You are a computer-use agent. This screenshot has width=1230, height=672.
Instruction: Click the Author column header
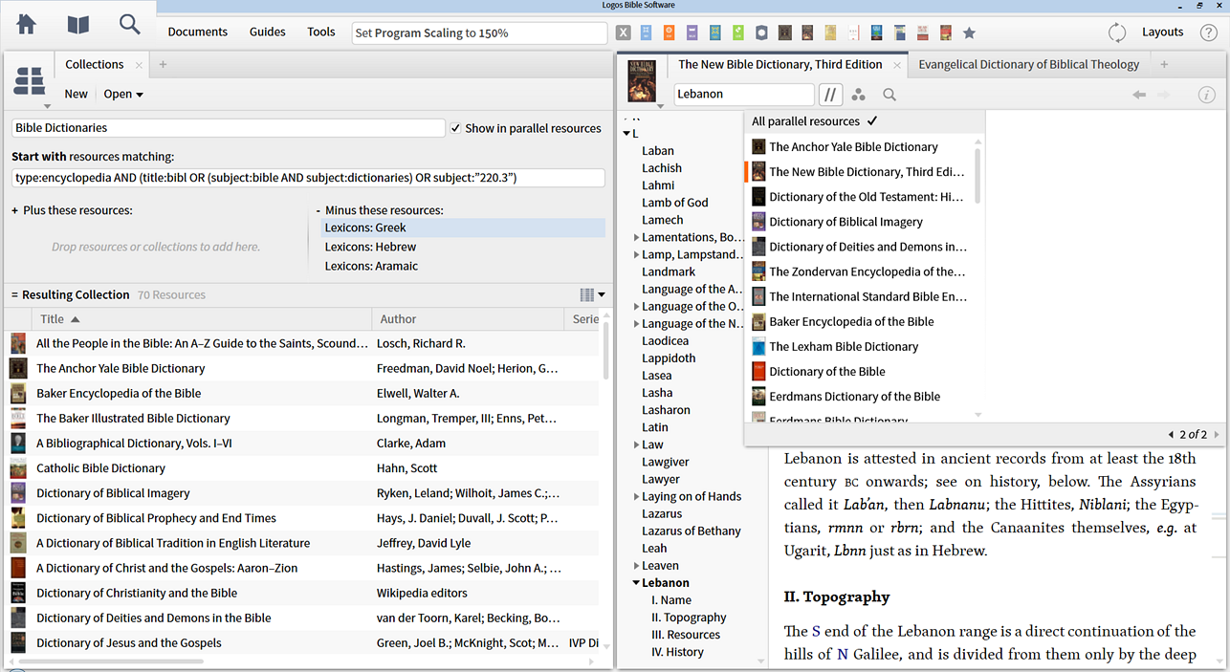point(467,319)
